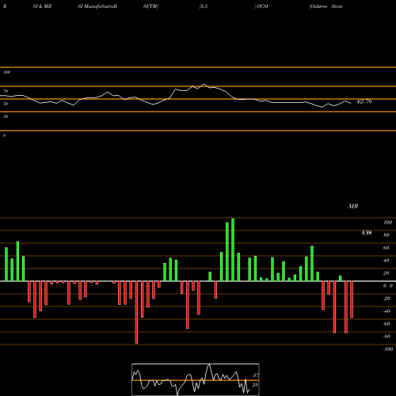Click the current RSI value 42.76
The image size is (396, 396).
pyautogui.click(x=364, y=101)
